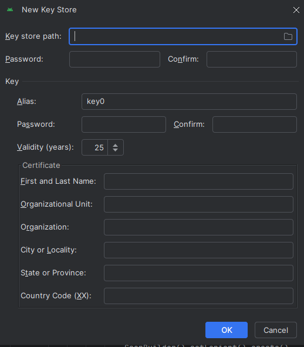
Task: Open folder browser for key store path
Action: click(288, 36)
